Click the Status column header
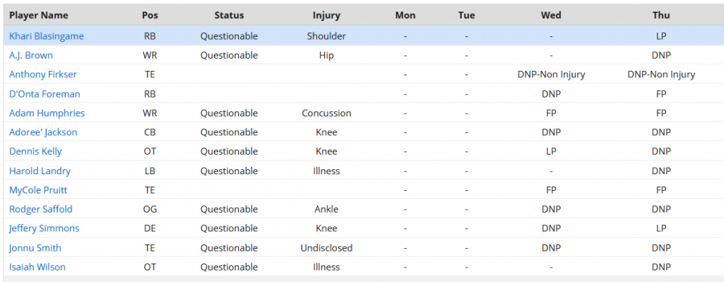This screenshot has width=724, height=282. tap(229, 15)
